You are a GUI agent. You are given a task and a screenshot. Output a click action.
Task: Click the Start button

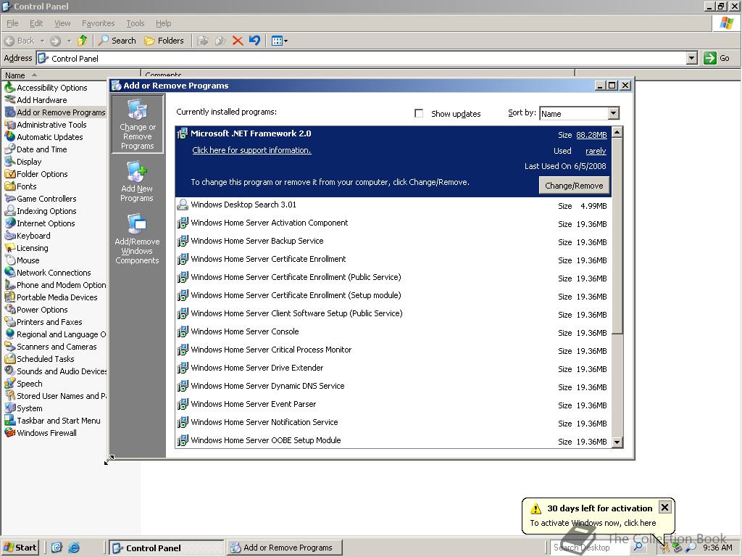[x=20, y=548]
